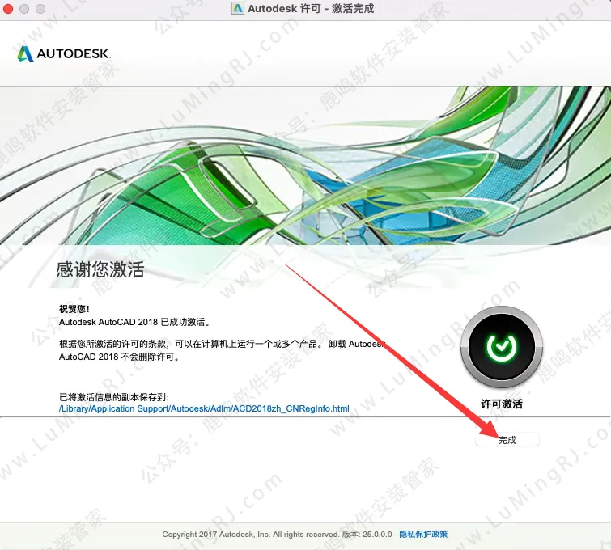The width and height of the screenshot is (611, 550).
Task: Close the Autodesk license window
Action: 8,9
